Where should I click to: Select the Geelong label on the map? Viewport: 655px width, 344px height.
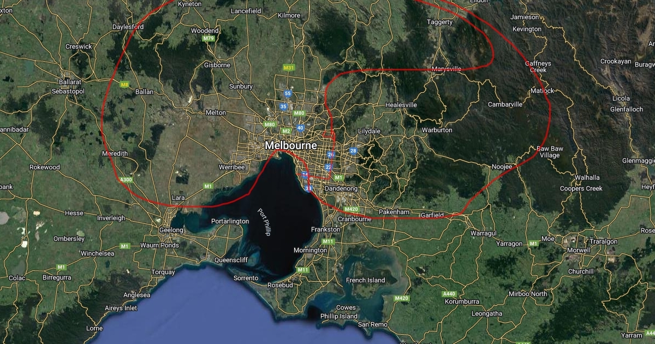[171, 230]
